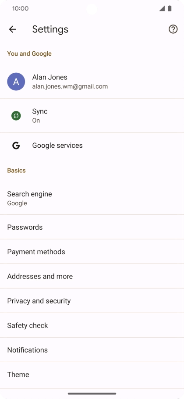The width and height of the screenshot is (184, 399).
Task: Open the help question mark icon
Action: coord(173,29)
